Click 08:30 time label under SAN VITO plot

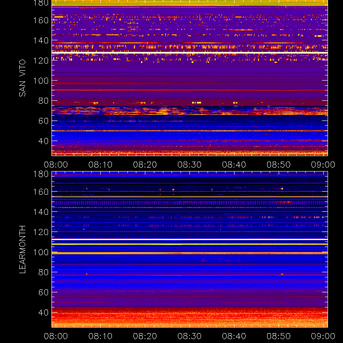tap(190, 165)
